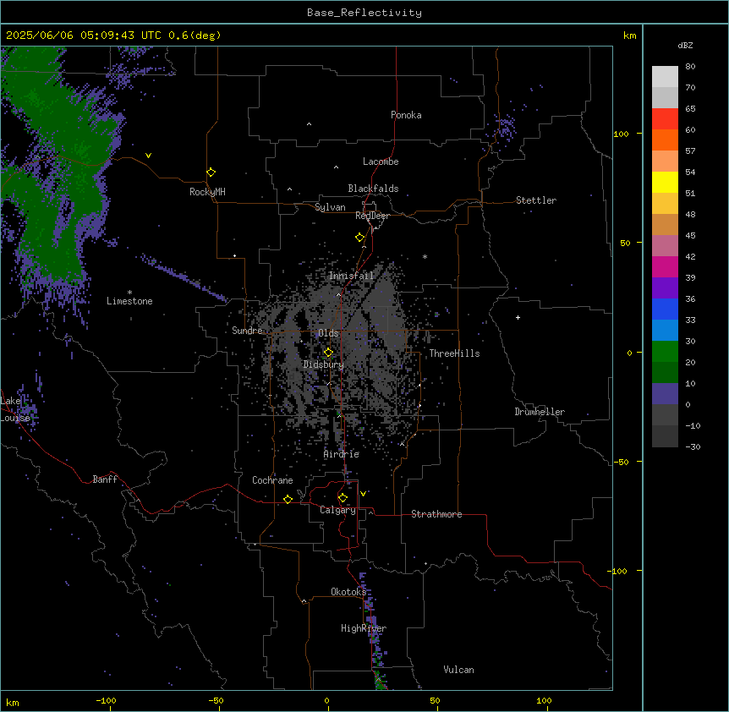729x712 pixels.
Task: Select the -30 value on the dBZ scale
Action: click(693, 446)
